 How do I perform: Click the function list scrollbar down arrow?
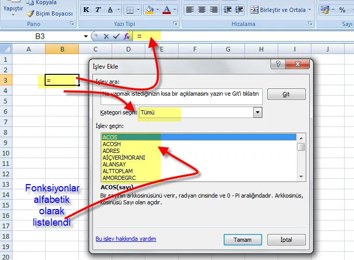click(x=301, y=177)
